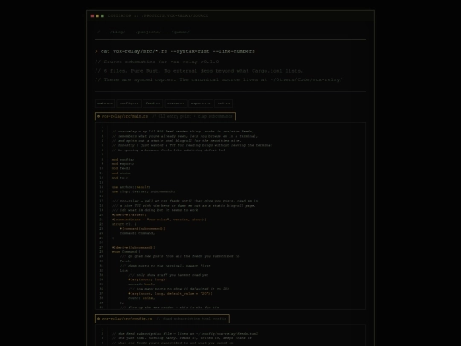Click the 'Fetch,' variant line
Viewport: 461px width, 346px height.
click(125, 261)
